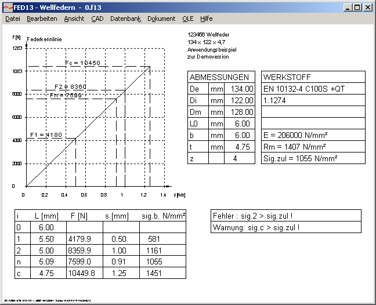
Task: Open the Datei menu
Action: pos(12,19)
